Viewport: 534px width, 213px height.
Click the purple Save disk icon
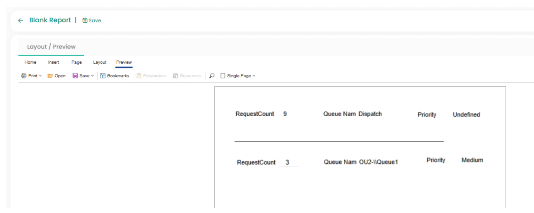coord(75,76)
